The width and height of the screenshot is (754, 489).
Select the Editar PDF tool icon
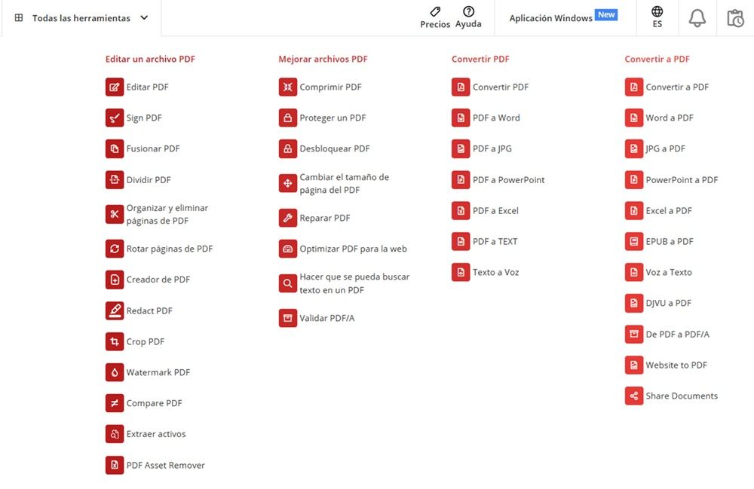click(x=115, y=87)
